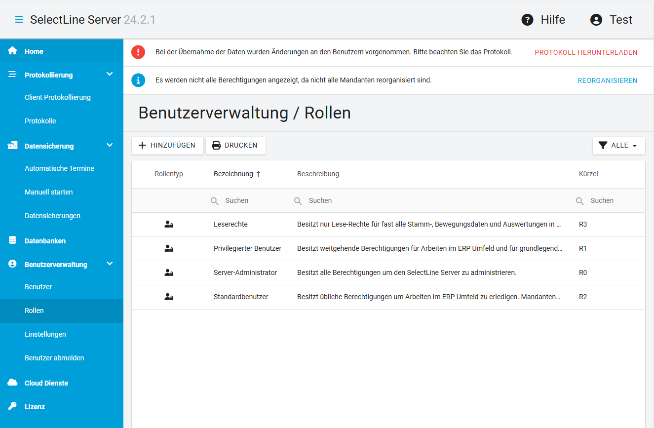
Task: Click the Protokollierung list icon
Action: click(x=13, y=75)
